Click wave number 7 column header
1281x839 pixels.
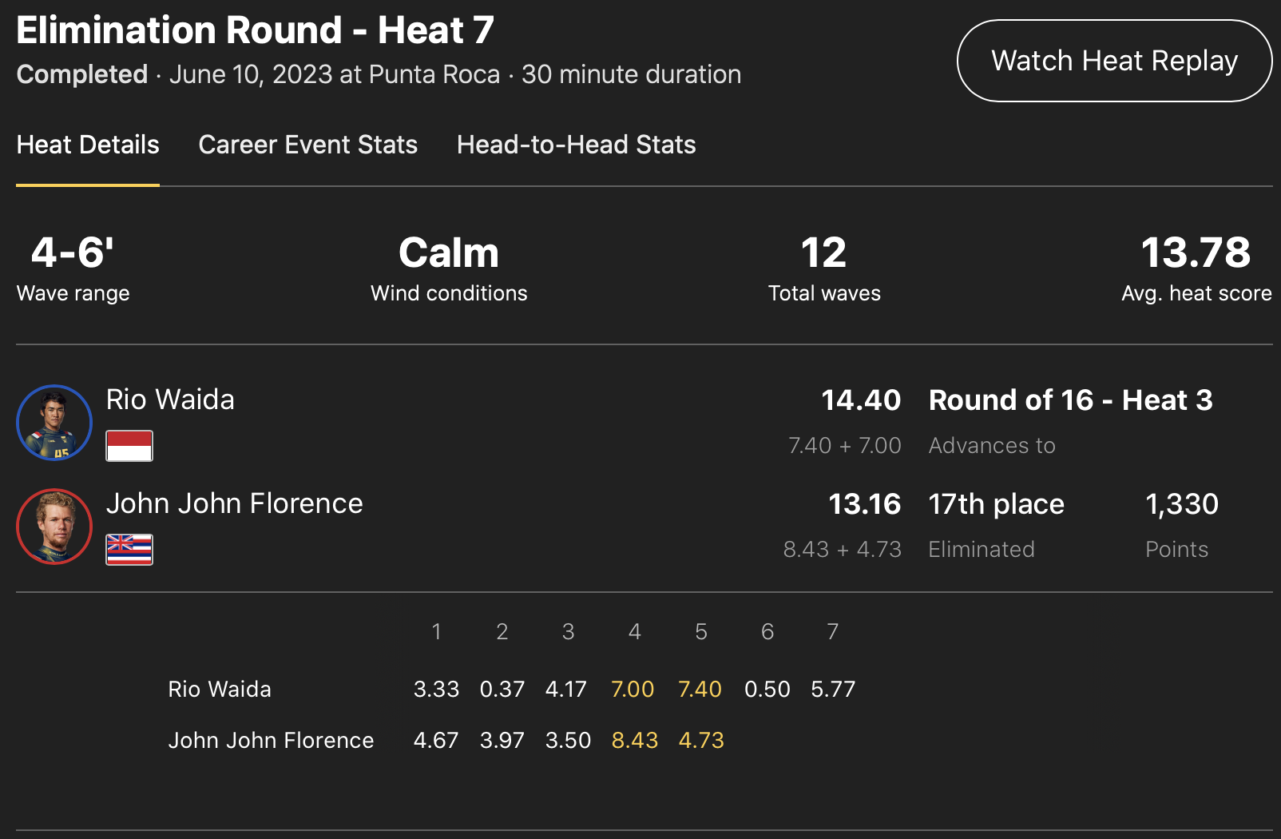(832, 632)
